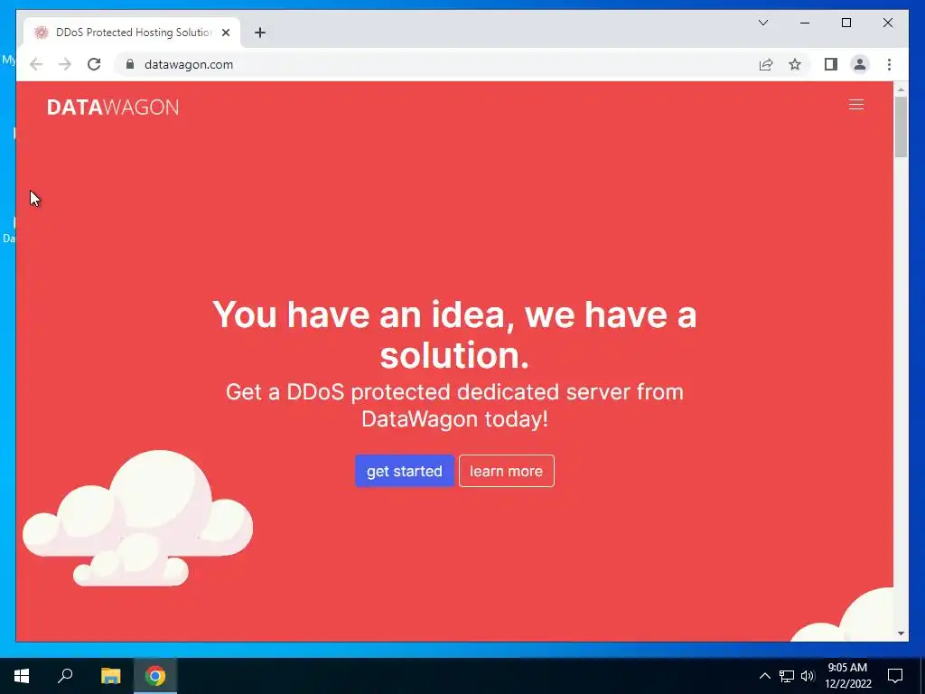The height and width of the screenshot is (694, 925).
Task: Maximize the Chrome window
Action: coord(846,23)
